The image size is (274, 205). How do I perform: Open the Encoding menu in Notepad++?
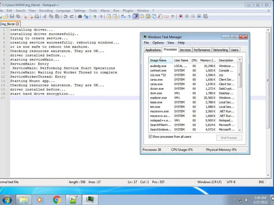point(46,11)
